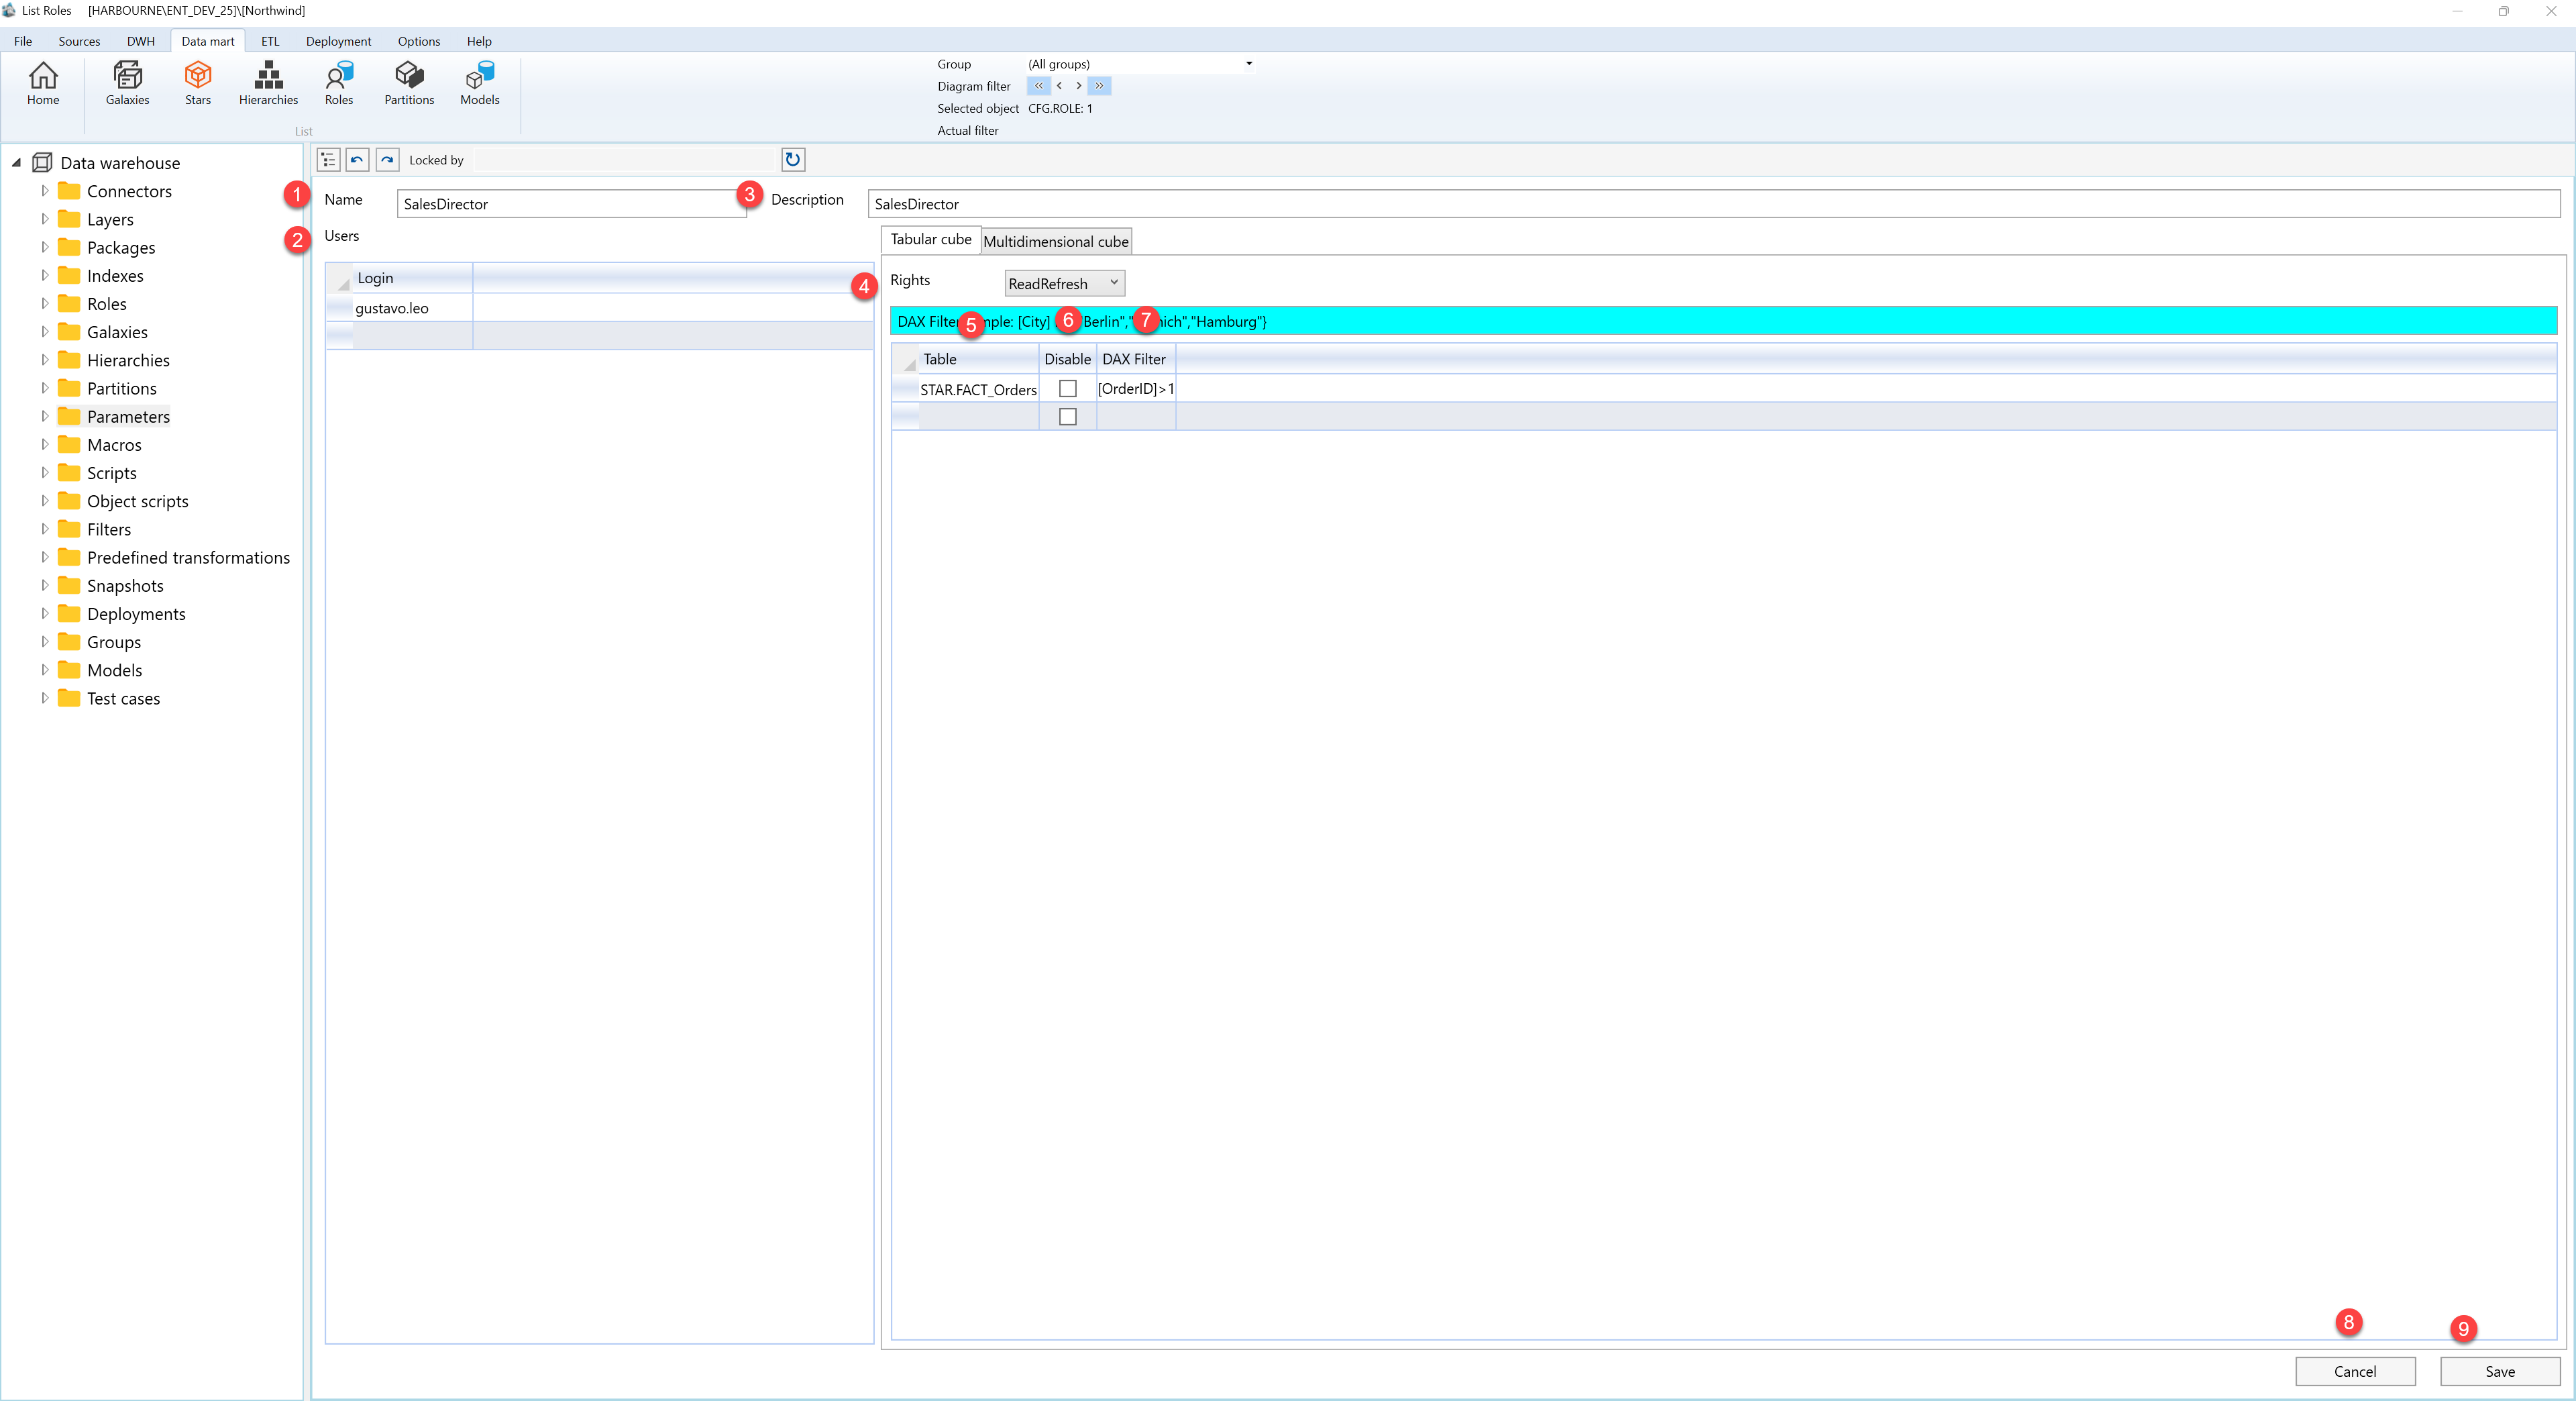Image resolution: width=2576 pixels, height=1401 pixels.
Task: Select Object scripts in the tree
Action: click(137, 501)
